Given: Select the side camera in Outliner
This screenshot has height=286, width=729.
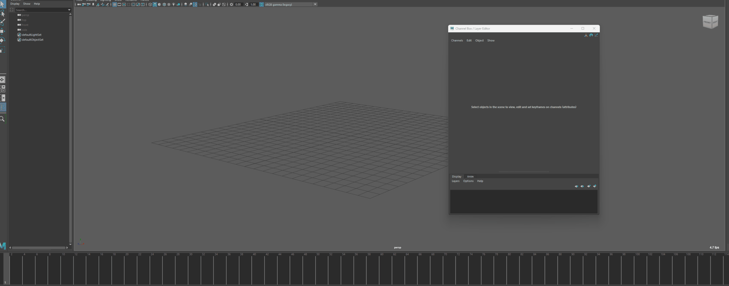Looking at the screenshot, I should (x=24, y=30).
